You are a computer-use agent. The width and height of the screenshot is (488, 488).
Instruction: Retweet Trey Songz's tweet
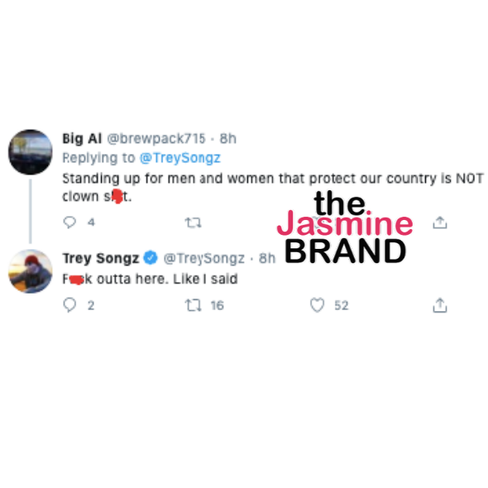(193, 305)
